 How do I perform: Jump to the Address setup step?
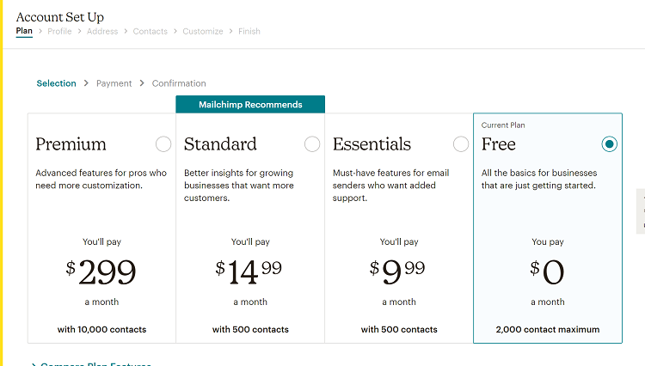point(102,32)
